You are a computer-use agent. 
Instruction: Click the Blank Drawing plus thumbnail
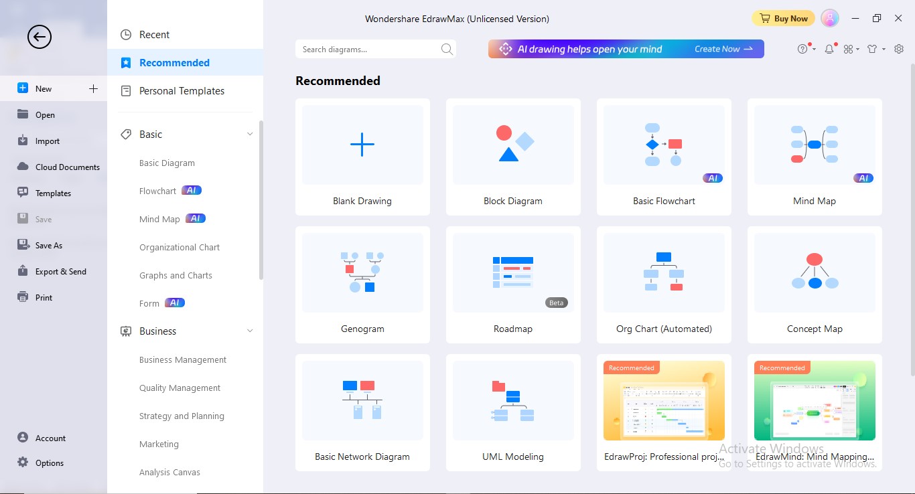coord(362,145)
